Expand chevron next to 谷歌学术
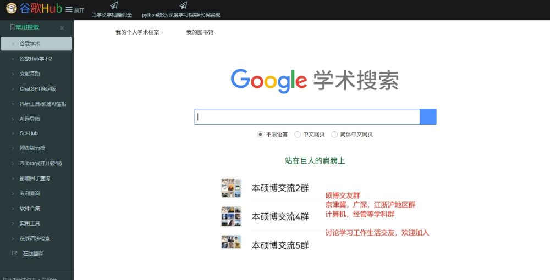 tap(13, 44)
